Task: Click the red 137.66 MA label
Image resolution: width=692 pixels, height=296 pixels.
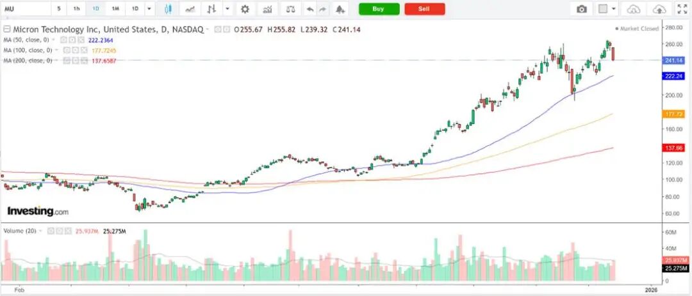Action: click(674, 148)
